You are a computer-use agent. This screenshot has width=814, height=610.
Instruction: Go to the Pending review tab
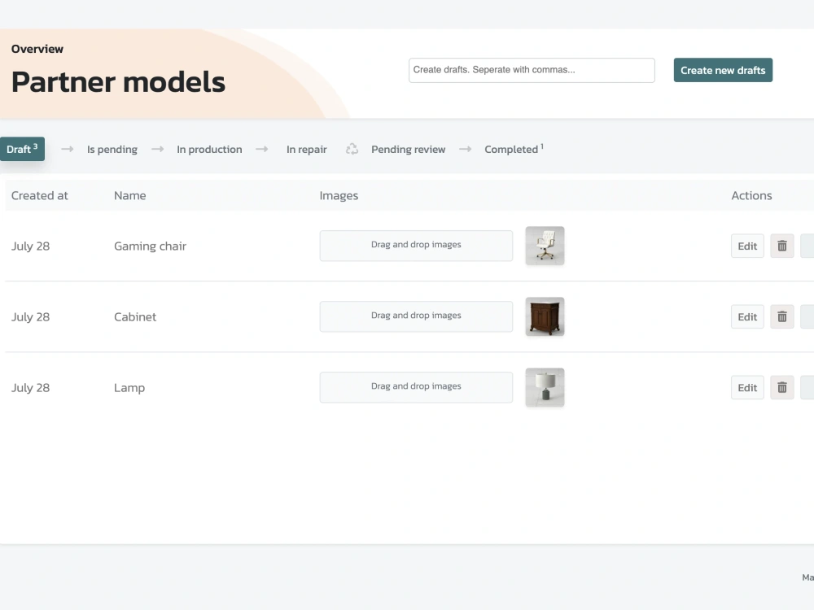408,150
